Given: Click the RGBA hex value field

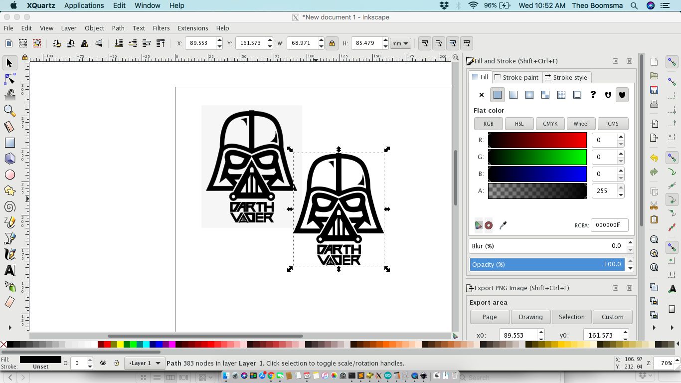Looking at the screenshot, I should (x=609, y=225).
